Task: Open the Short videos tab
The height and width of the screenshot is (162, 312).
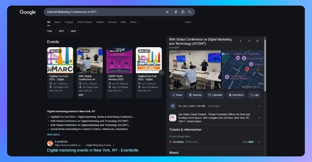Action: pos(84,22)
